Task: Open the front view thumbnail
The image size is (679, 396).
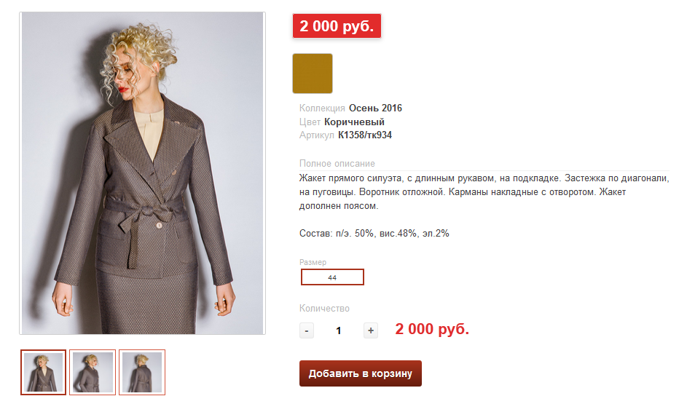Action: click(43, 372)
